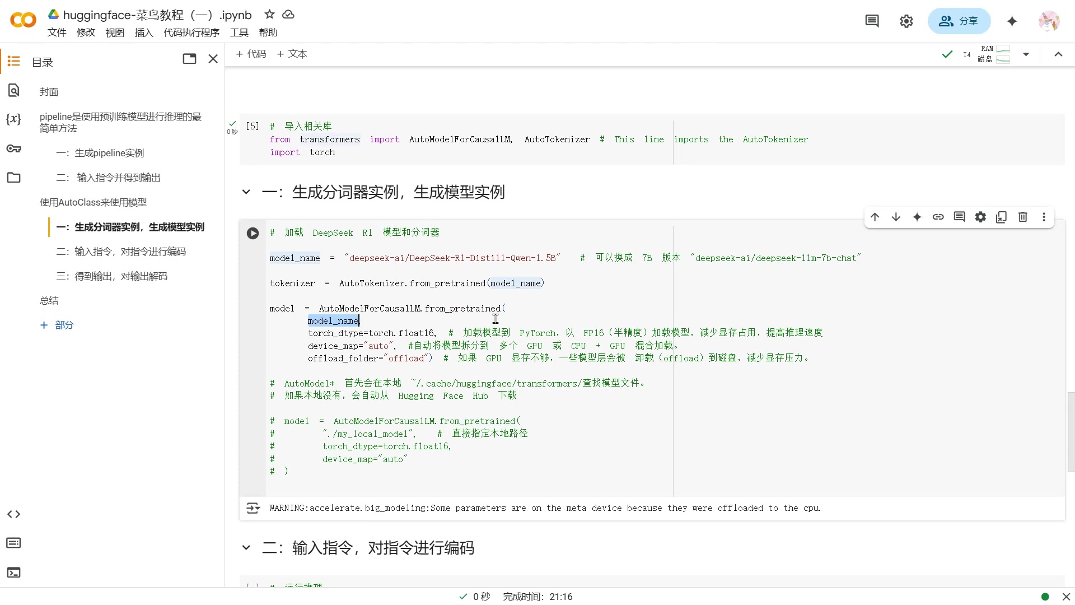Collapse the section 二：输入指令，对指令进行编码
The width and height of the screenshot is (1075, 605).
tap(246, 548)
